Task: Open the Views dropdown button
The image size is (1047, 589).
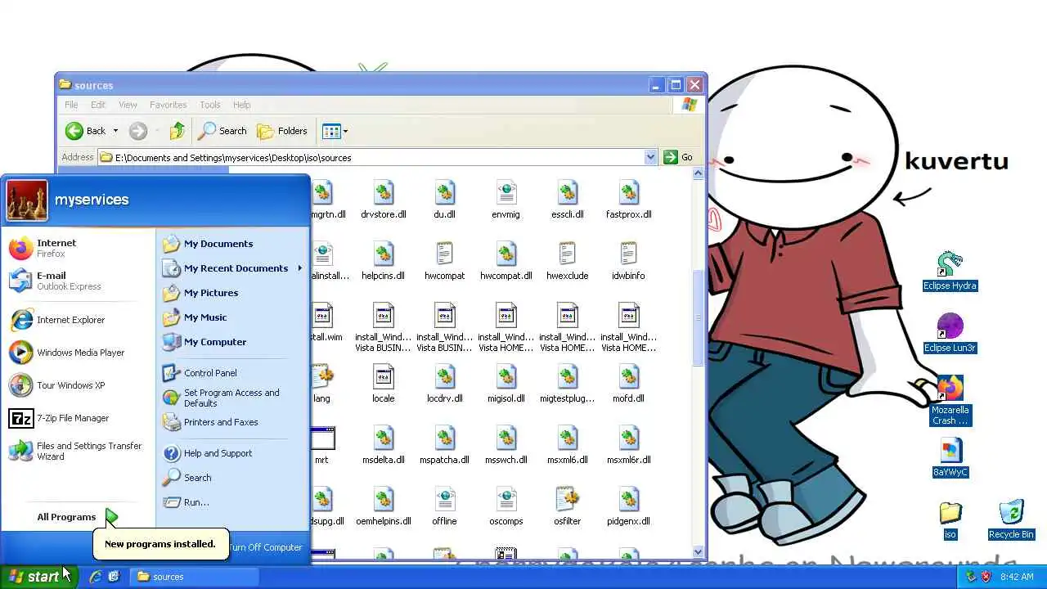Action: coord(335,131)
